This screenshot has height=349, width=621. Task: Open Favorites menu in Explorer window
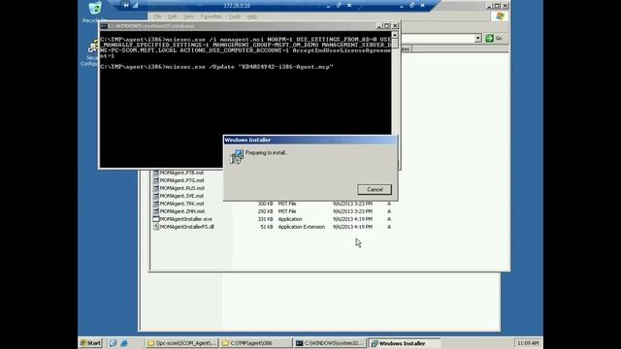point(211,16)
